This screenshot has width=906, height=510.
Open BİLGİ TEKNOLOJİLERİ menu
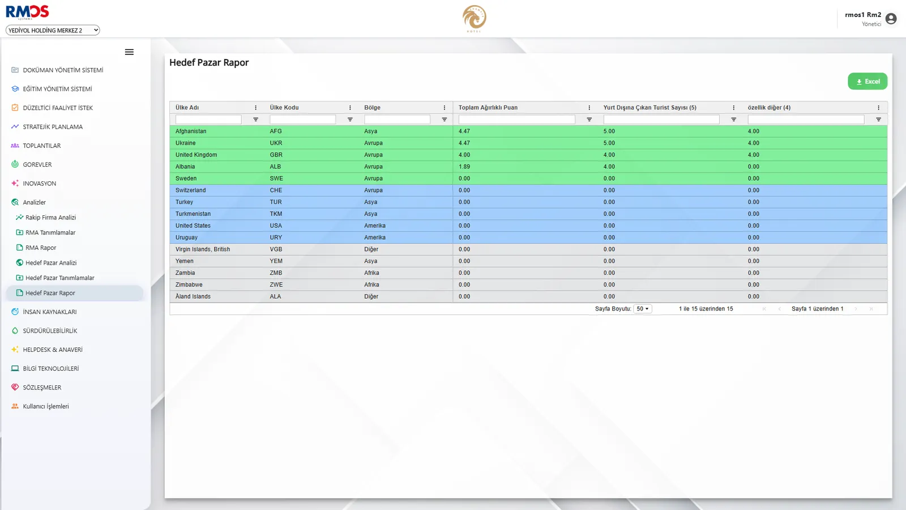[x=50, y=368]
